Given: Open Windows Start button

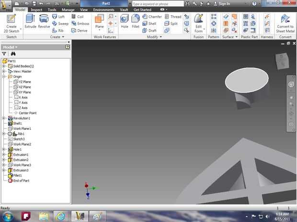Looking at the screenshot, I should pyautogui.click(x=8, y=216).
